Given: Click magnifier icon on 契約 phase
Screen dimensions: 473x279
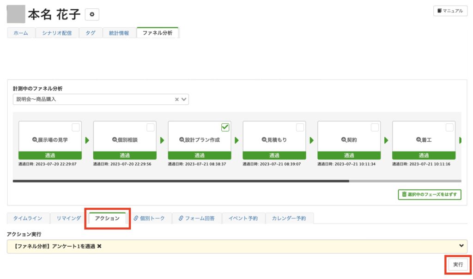Looking at the screenshot, I should 344,140.
